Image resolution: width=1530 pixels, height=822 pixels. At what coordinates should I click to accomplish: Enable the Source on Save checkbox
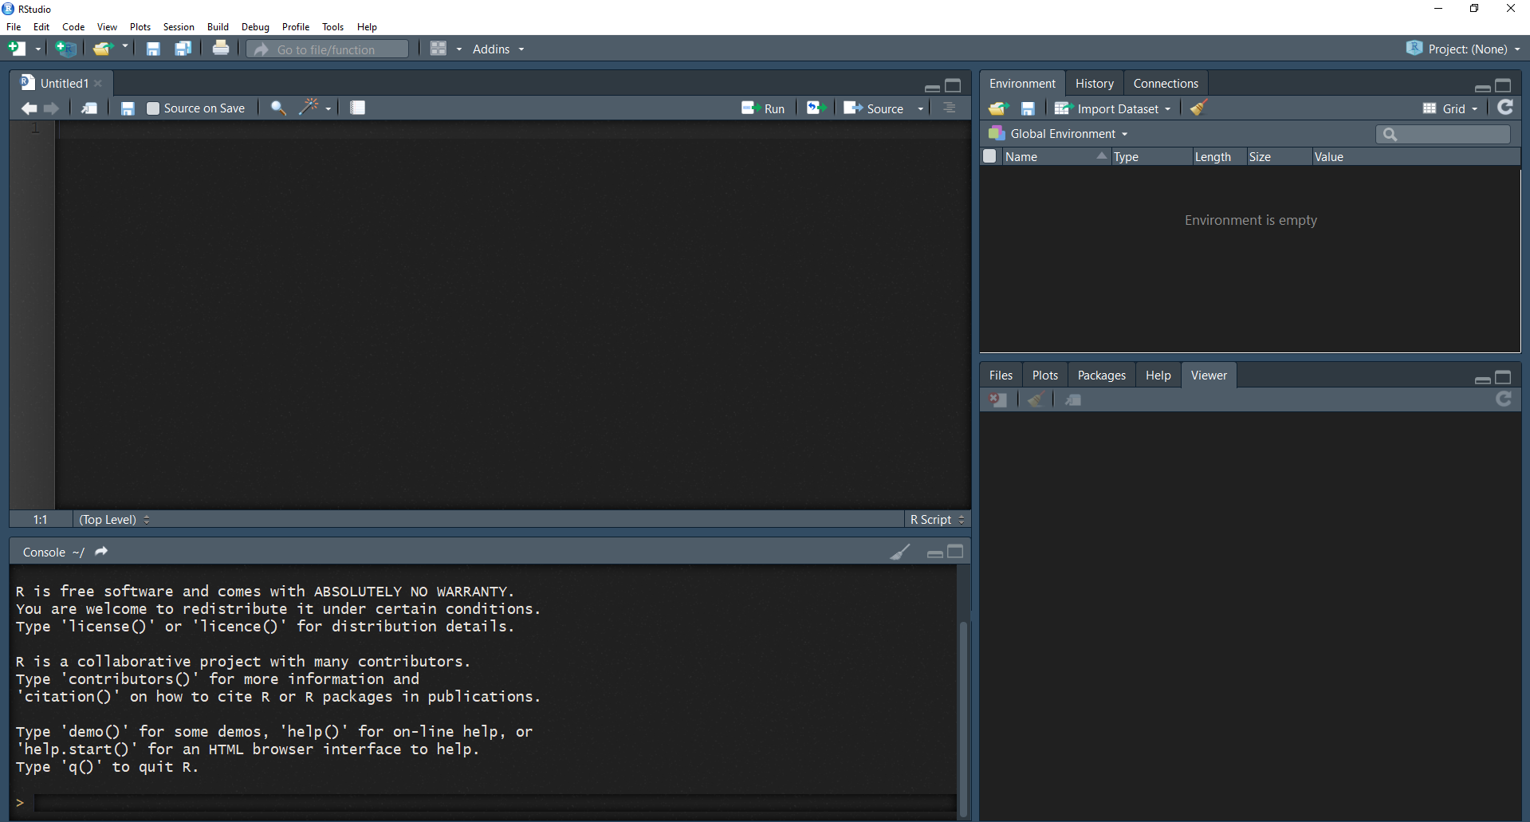click(x=153, y=108)
